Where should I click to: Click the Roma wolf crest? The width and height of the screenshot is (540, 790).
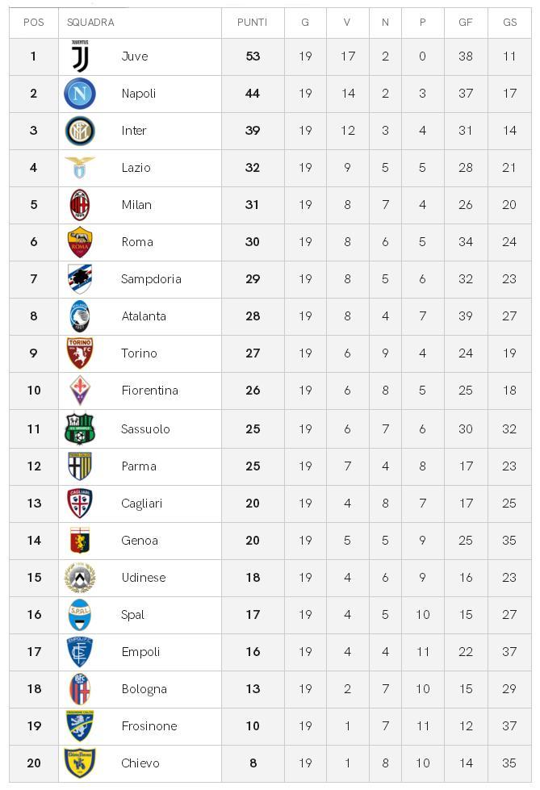coord(80,242)
